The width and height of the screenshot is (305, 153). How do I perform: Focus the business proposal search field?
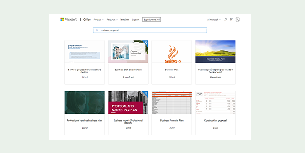[x=150, y=30]
